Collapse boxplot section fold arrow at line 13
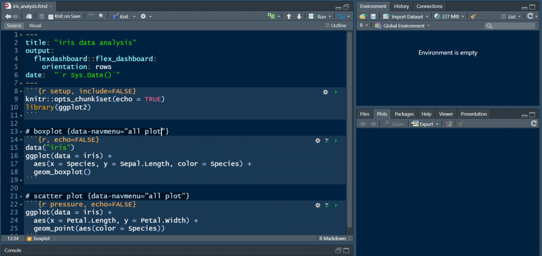The image size is (542, 256). coord(21,131)
